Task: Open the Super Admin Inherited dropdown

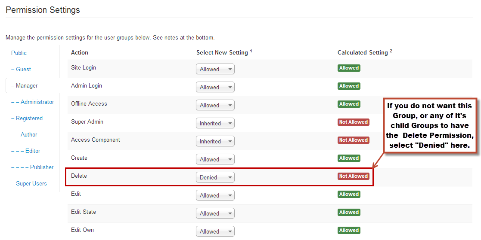Action: (x=215, y=123)
